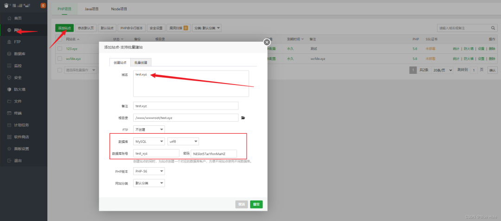
Task: Expand the PHP-56 version dropdown
Action: click(148, 171)
